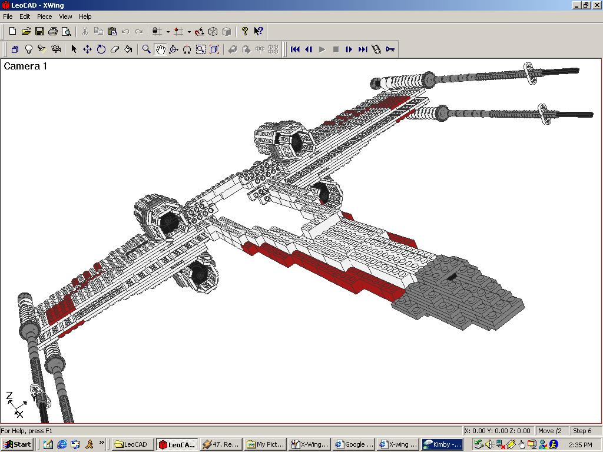The width and height of the screenshot is (603, 452).
Task: Toggle the lock axis icon on the toolbar
Action: coord(156,31)
